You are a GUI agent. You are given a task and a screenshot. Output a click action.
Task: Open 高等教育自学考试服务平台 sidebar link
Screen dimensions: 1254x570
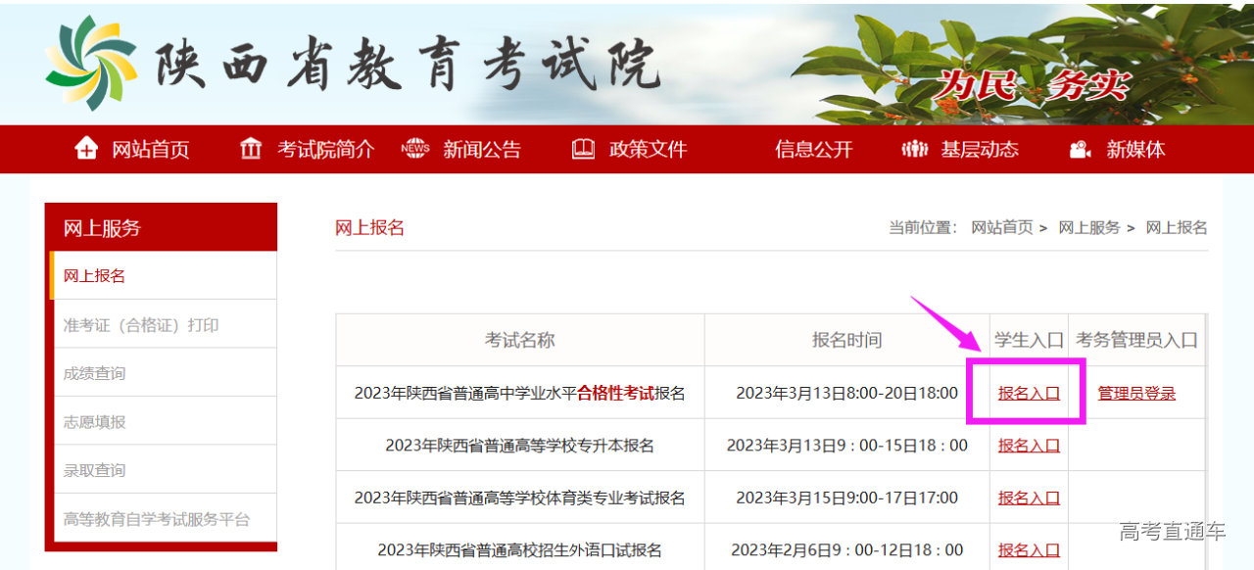[156, 519]
